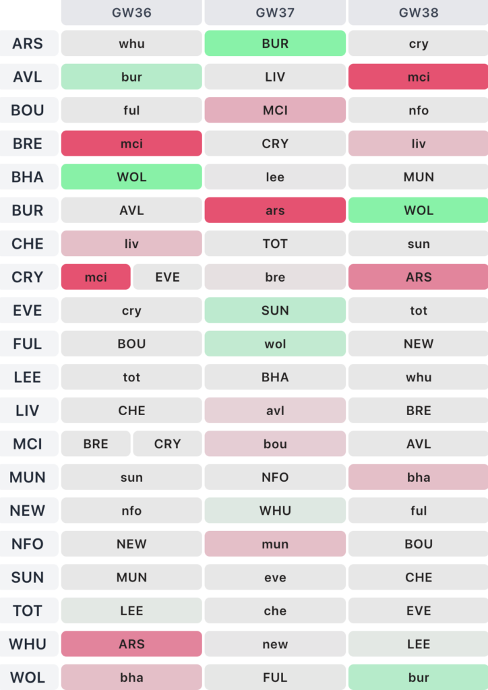Click Burnley's red ars fixture in GW37
Screen dimensions: 488x690
275,210
